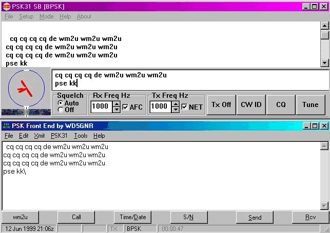Image resolution: width=330 pixels, height=233 pixels.
Task: Select Auto squelch radio button
Action: pyautogui.click(x=61, y=103)
